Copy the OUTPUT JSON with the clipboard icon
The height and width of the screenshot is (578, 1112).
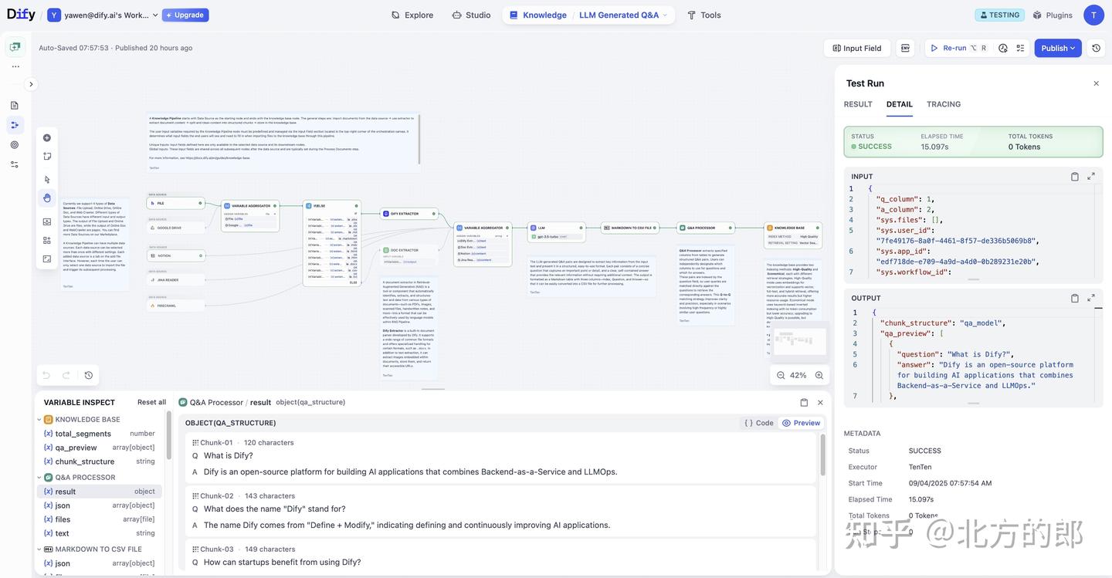[x=1075, y=298]
